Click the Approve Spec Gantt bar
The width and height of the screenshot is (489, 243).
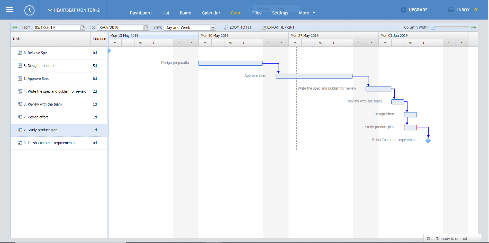click(314, 76)
